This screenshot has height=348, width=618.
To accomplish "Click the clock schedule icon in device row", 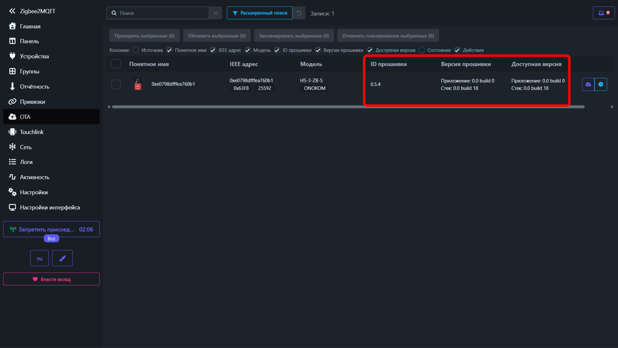I will pos(601,84).
